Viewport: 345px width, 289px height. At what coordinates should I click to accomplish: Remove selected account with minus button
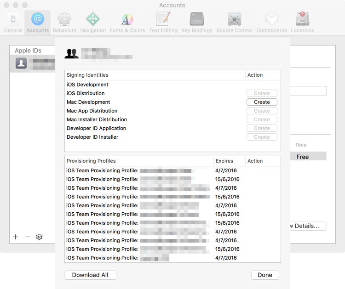(28, 237)
